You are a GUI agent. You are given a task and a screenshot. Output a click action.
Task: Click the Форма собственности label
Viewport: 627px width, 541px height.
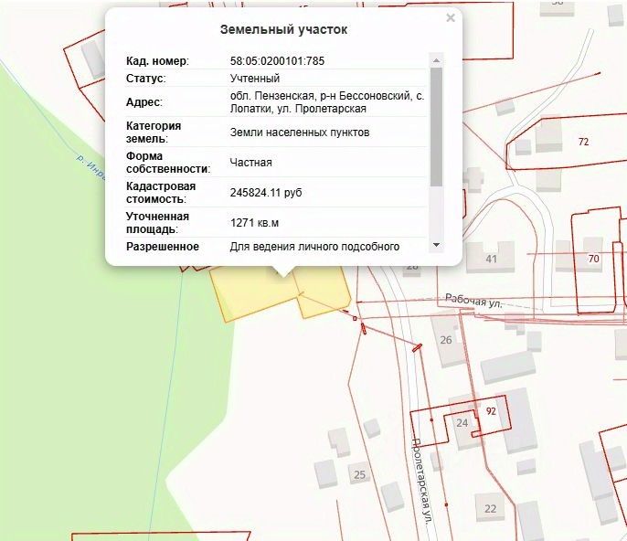(x=168, y=163)
